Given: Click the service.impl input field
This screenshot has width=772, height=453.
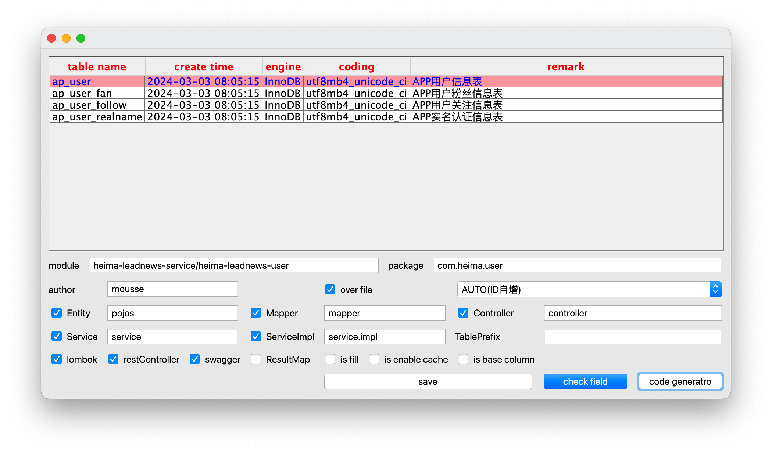Looking at the screenshot, I should [385, 337].
